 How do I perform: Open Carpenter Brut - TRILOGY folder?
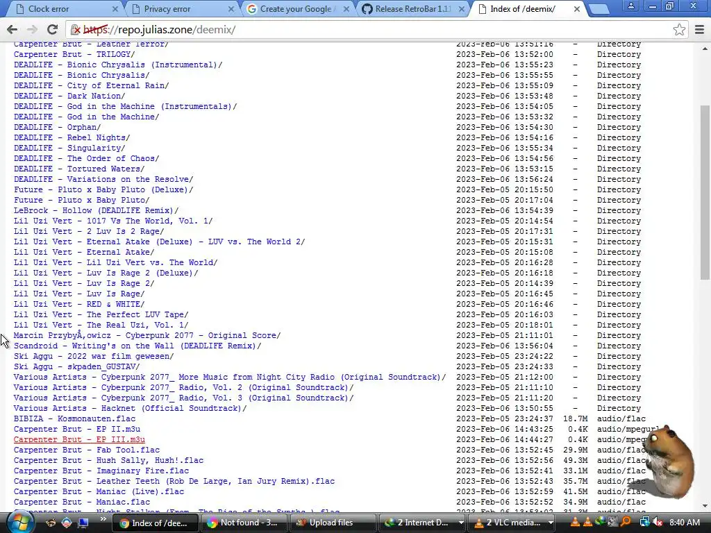click(74, 54)
